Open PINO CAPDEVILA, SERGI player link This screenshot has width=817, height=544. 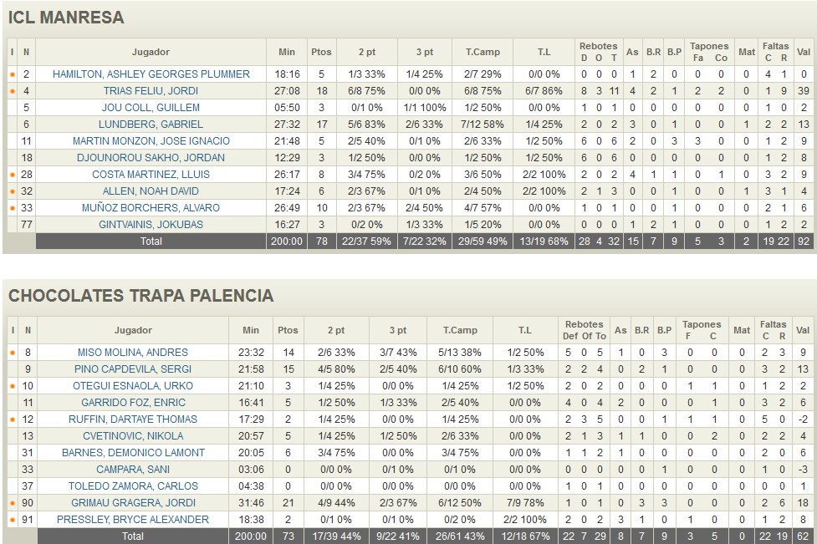point(133,369)
